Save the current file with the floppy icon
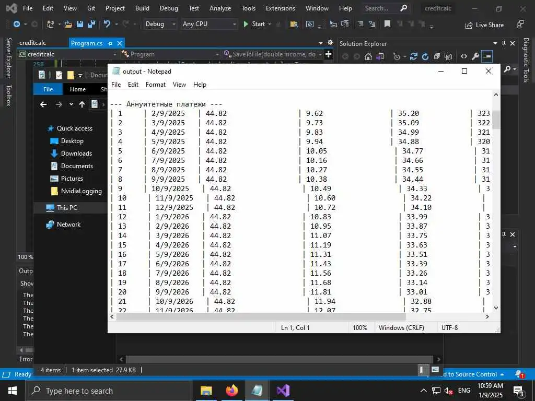This screenshot has height=401, width=535. pyautogui.click(x=80, y=24)
